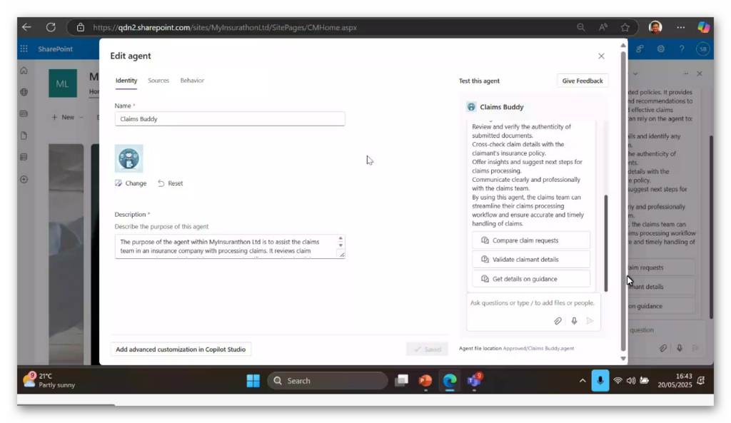Select Compare claim requests prompt

pyautogui.click(x=531, y=240)
